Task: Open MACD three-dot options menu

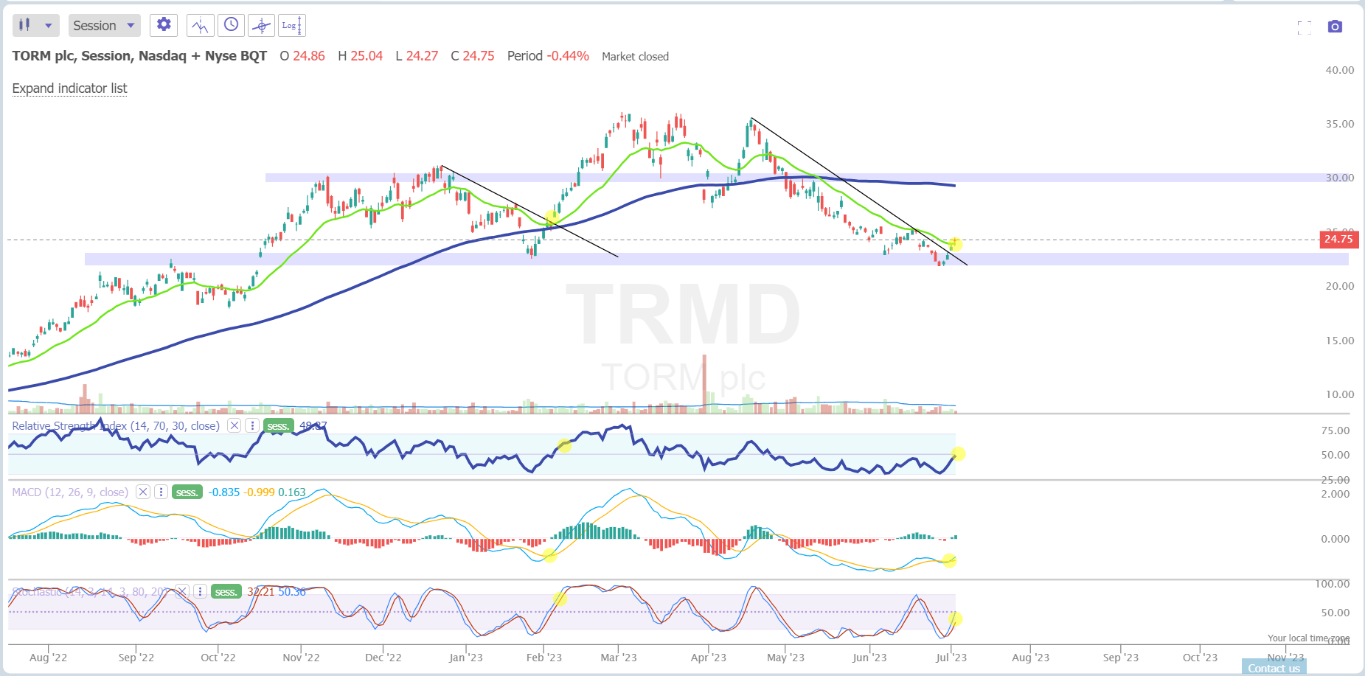Action: [x=161, y=492]
